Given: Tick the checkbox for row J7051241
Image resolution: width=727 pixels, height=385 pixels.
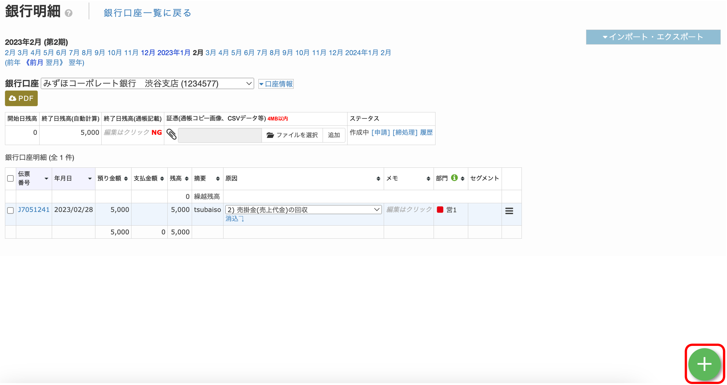Looking at the screenshot, I should pyautogui.click(x=10, y=210).
